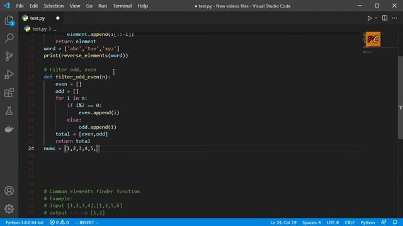Screen dimensions: 403x226
Task: Click the 'even.append(i)' line
Action: [99, 113]
